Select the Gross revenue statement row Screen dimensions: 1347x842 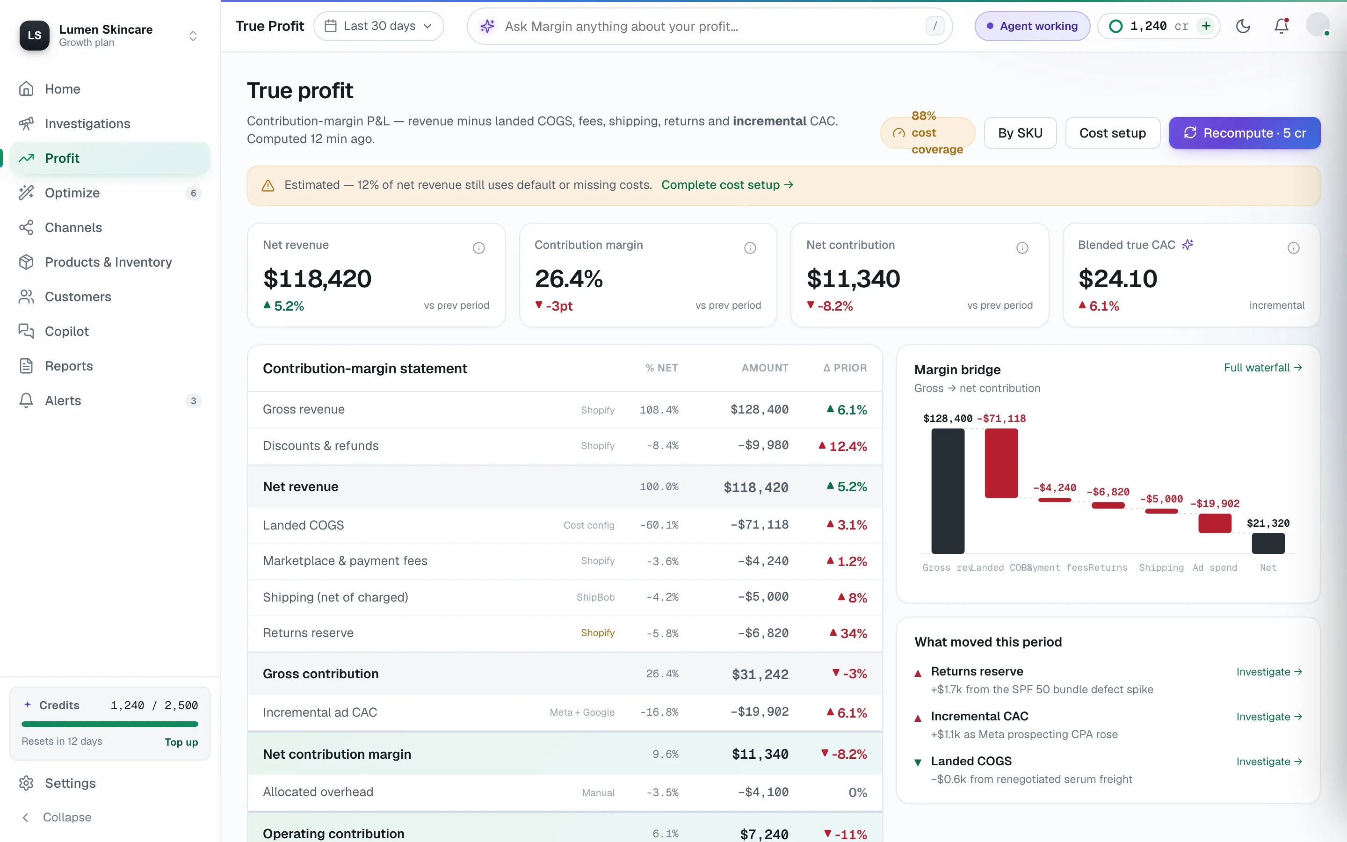(x=565, y=410)
